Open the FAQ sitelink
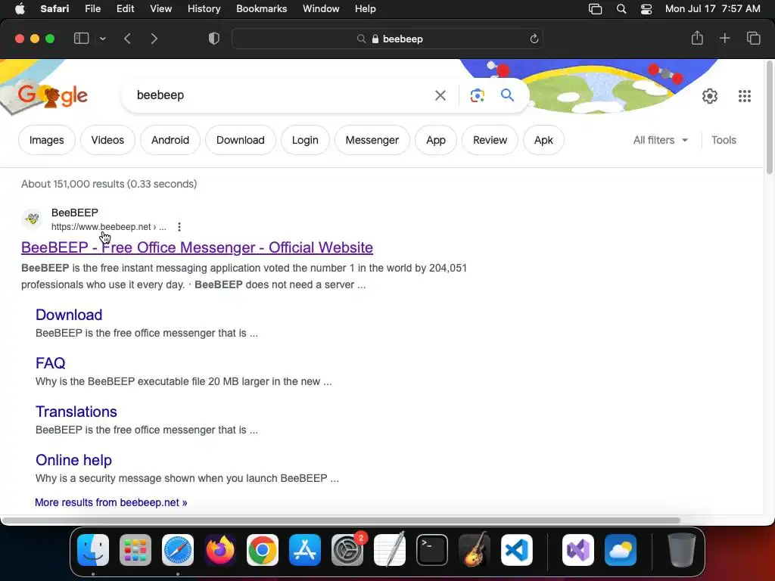This screenshot has height=581, width=775. tap(51, 363)
